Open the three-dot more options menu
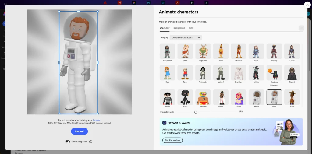The width and height of the screenshot is (312, 154). pos(301,28)
